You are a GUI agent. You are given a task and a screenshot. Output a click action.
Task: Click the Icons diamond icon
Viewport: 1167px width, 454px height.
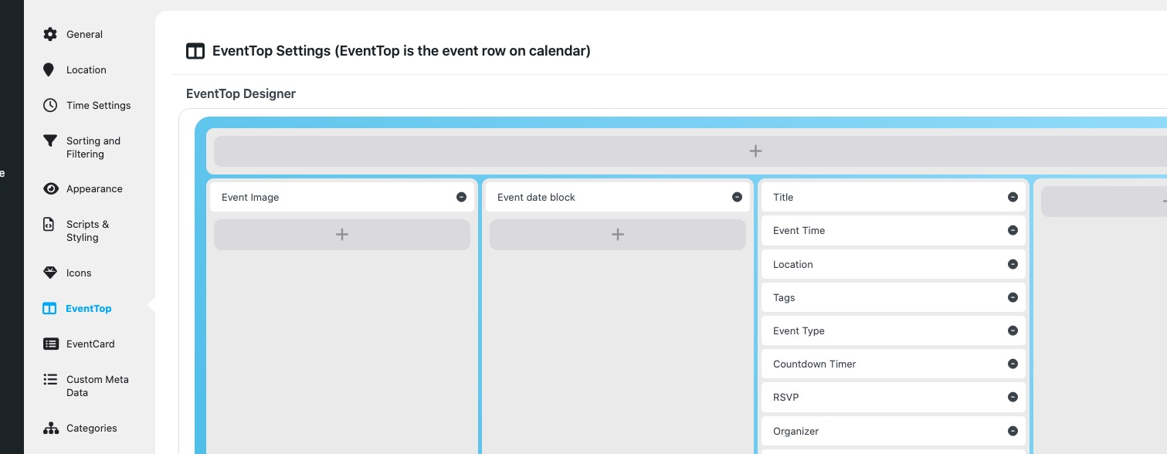tap(50, 273)
